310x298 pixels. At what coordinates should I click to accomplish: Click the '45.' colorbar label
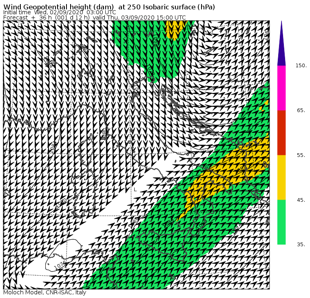click(x=301, y=200)
